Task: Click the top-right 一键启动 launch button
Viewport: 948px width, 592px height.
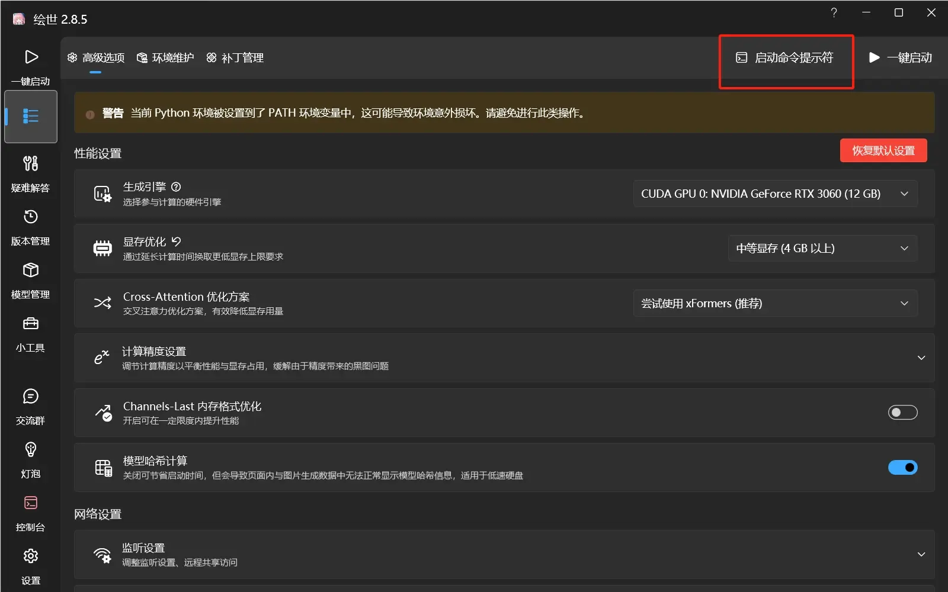Action: tap(900, 57)
